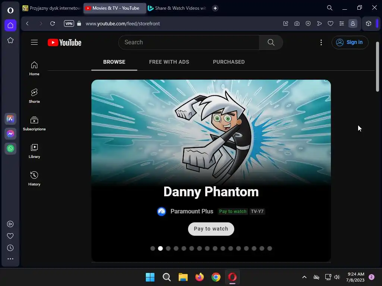This screenshot has width=382, height=286.
Task: Open the share page icon in toolbar
Action: click(285, 23)
